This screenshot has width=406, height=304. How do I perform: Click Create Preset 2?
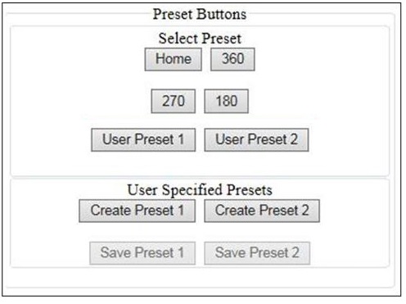[262, 211]
